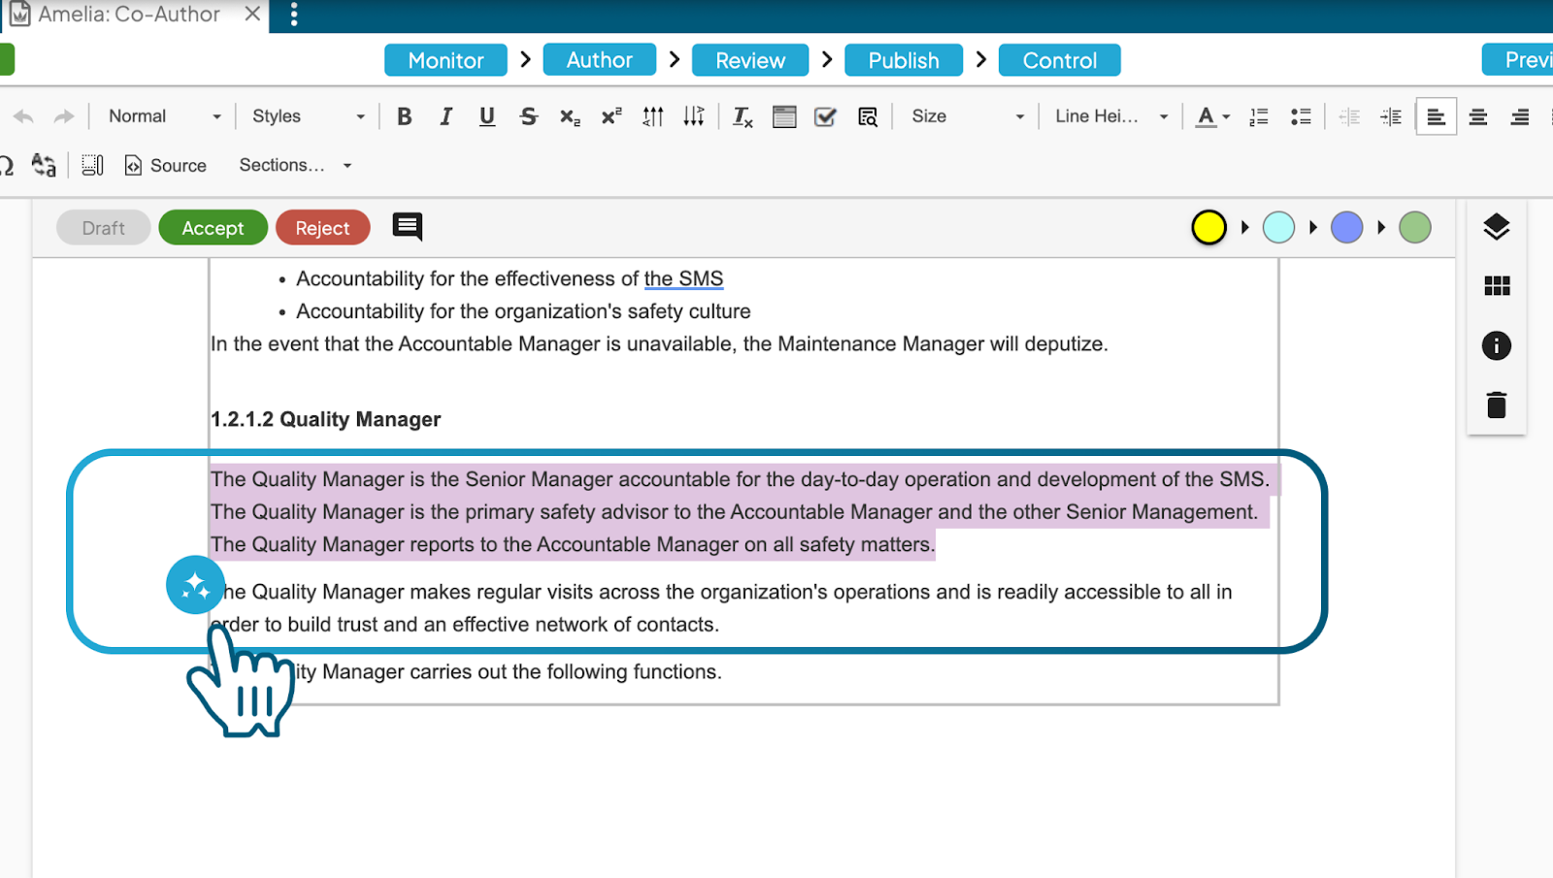Click the Draft button
Image resolution: width=1553 pixels, height=878 pixels.
[x=103, y=228]
